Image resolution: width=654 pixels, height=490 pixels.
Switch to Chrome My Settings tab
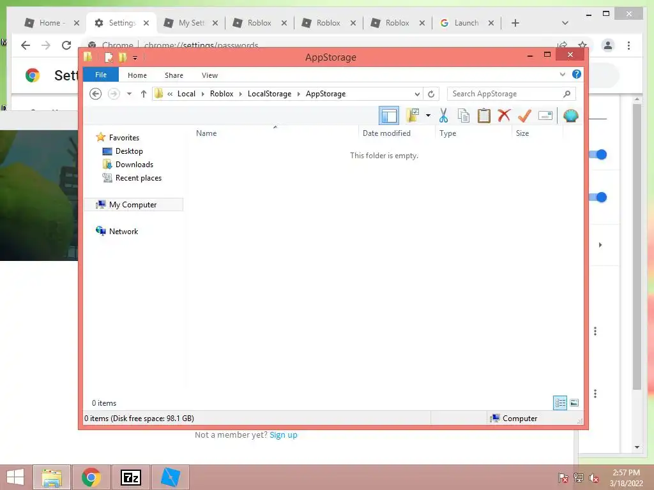point(191,23)
